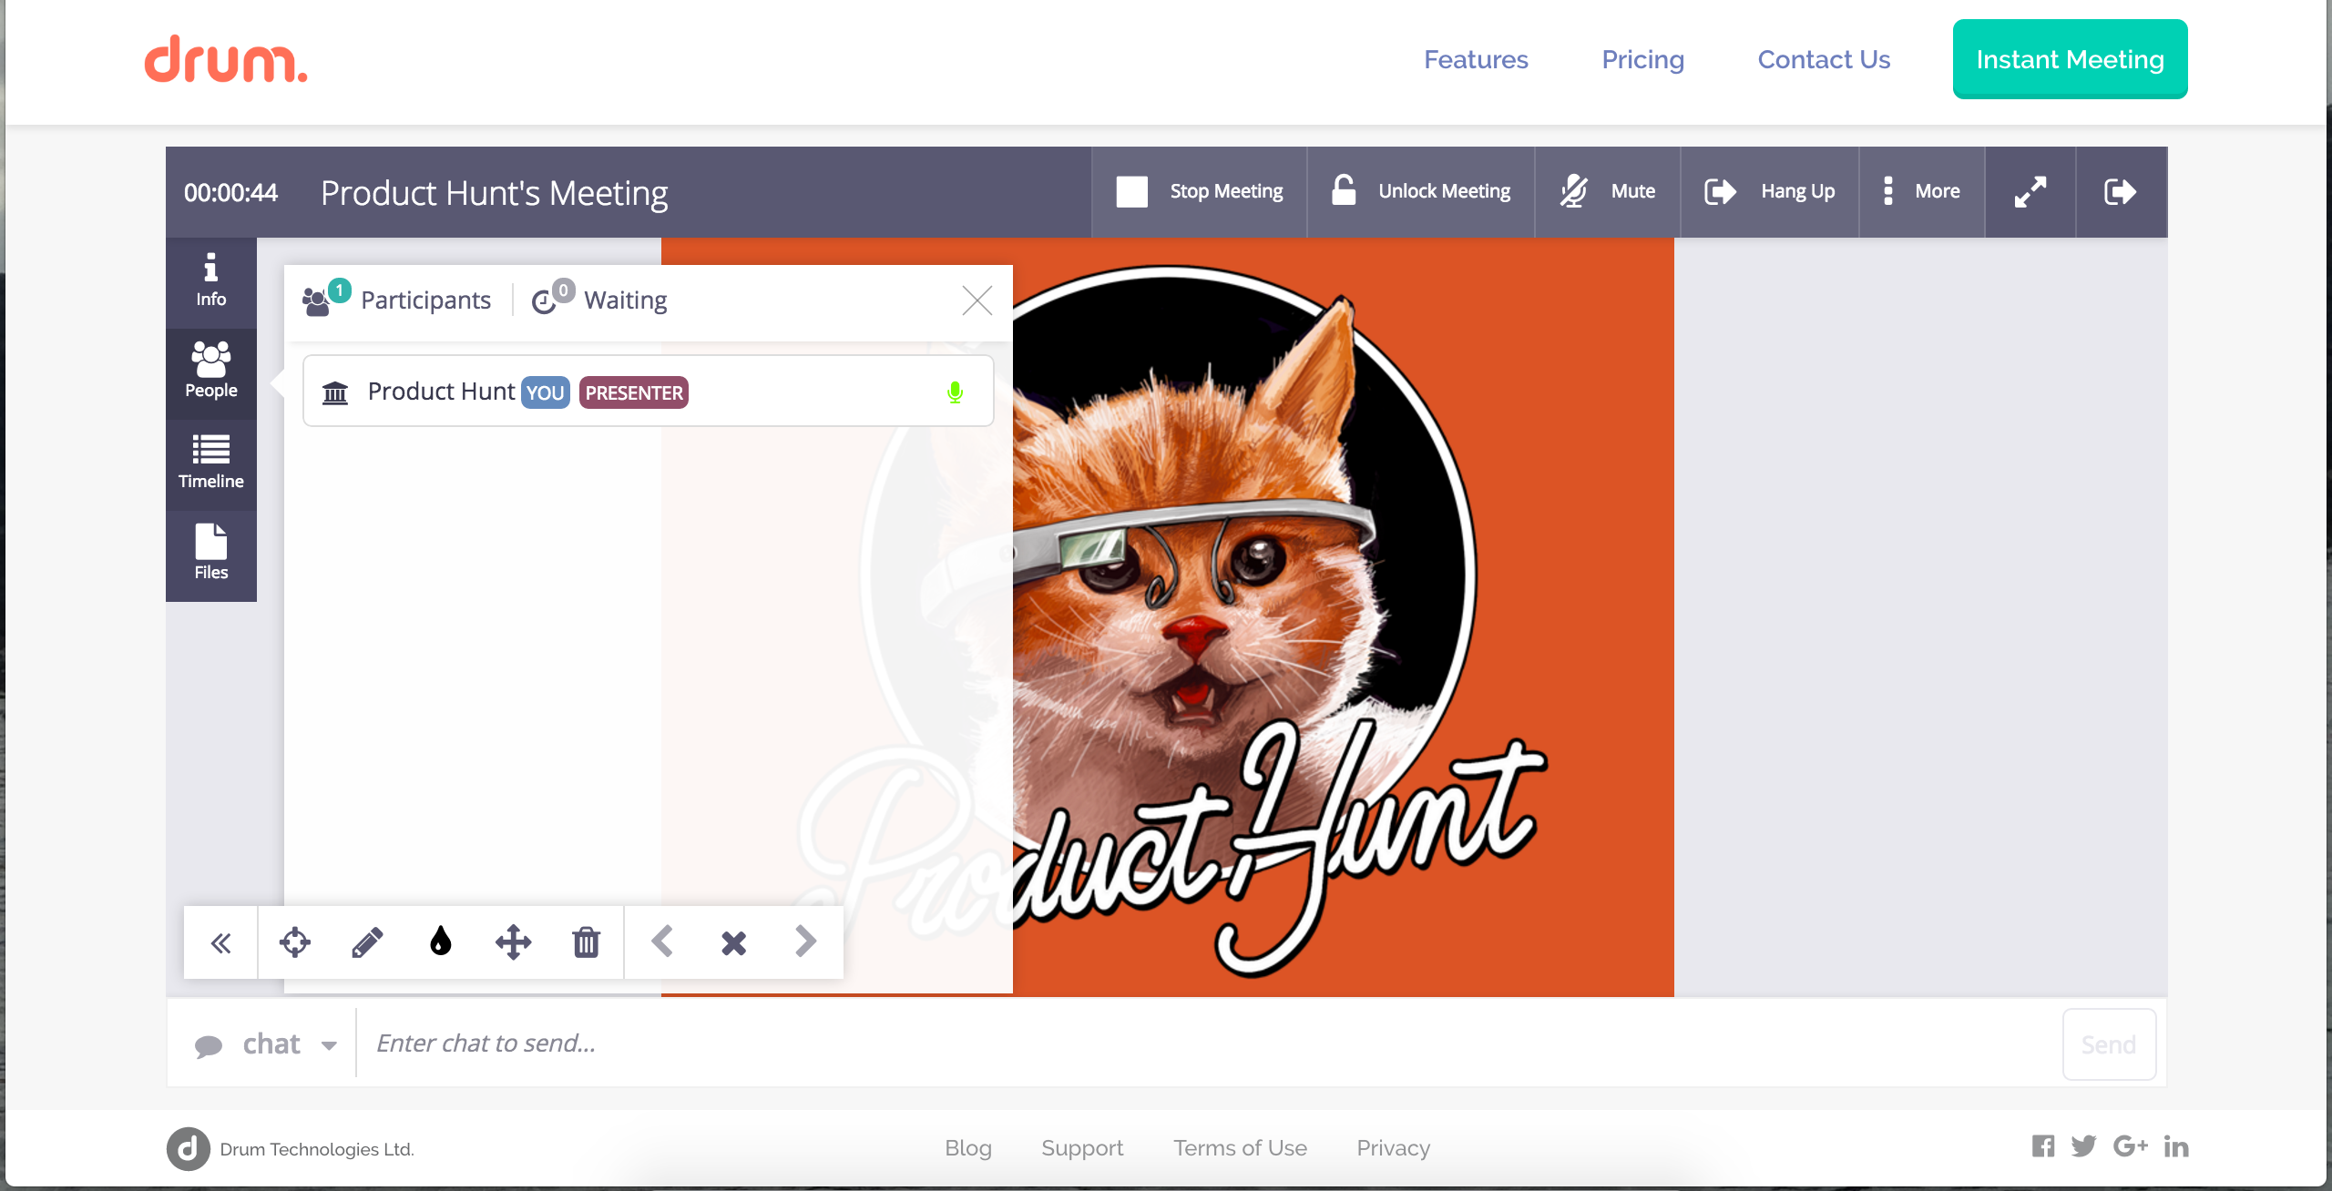This screenshot has width=2332, height=1191.
Task: Select the move arrows tool
Action: coord(513,942)
